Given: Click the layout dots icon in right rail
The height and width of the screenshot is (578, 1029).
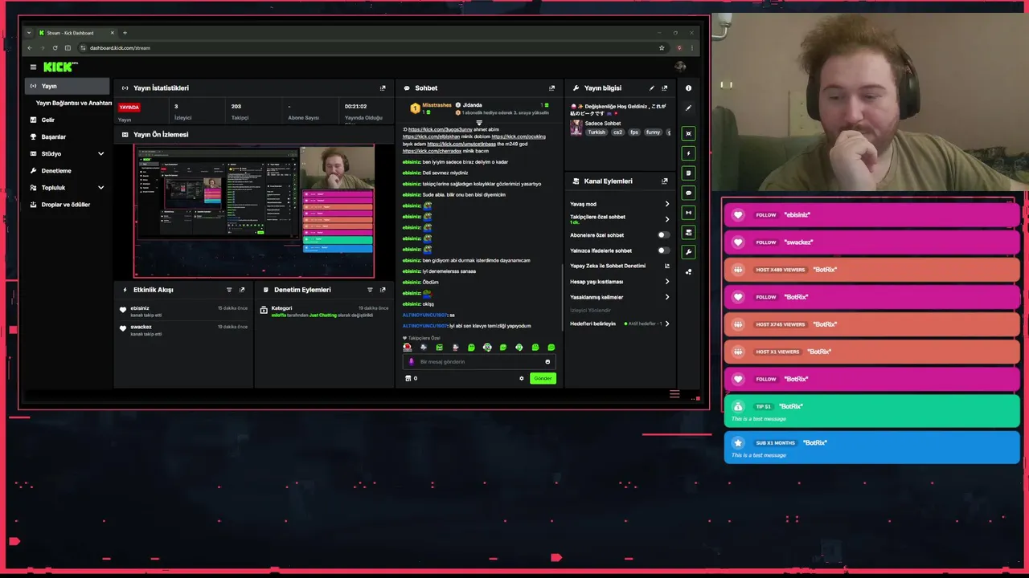Looking at the screenshot, I should (x=688, y=272).
